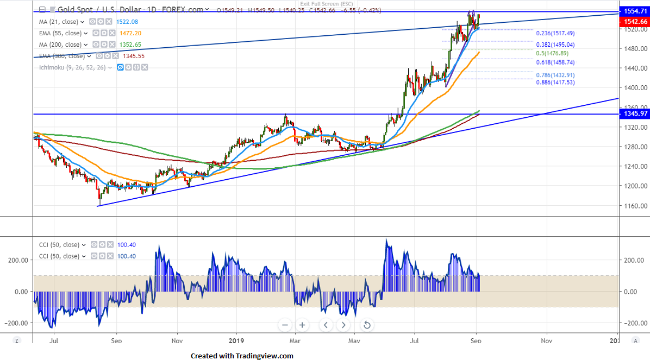Expand MA (21, close) indicator dropdown

(x=82, y=22)
